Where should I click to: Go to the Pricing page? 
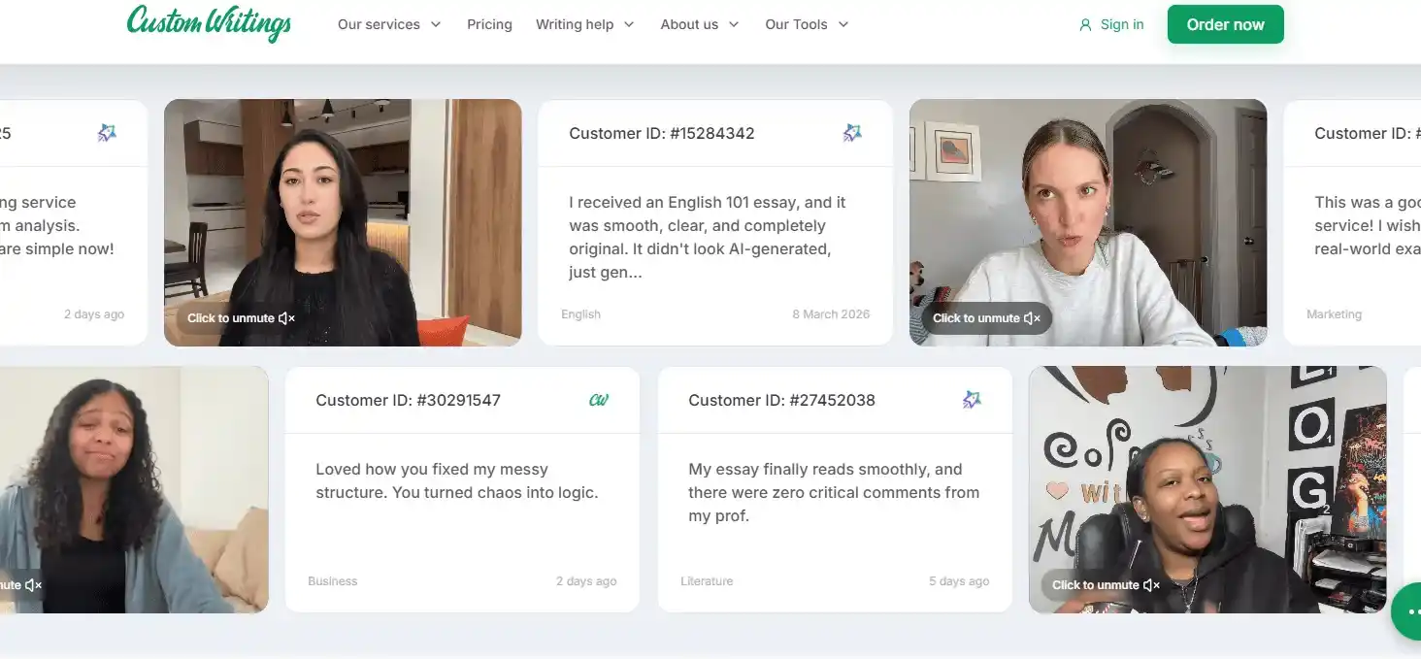click(x=489, y=24)
